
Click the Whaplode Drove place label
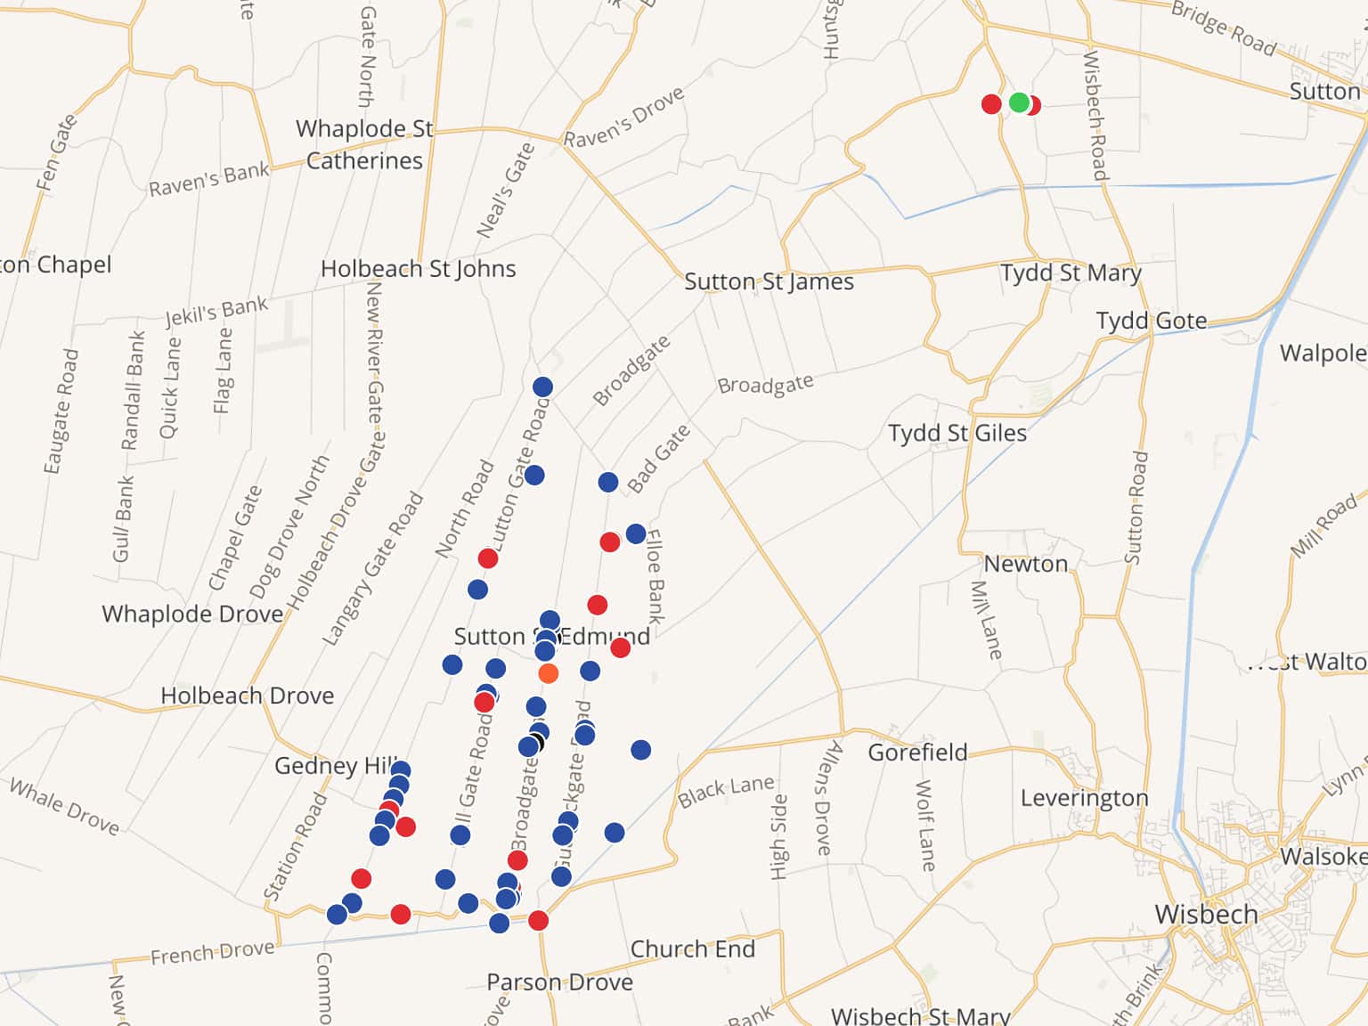[192, 614]
